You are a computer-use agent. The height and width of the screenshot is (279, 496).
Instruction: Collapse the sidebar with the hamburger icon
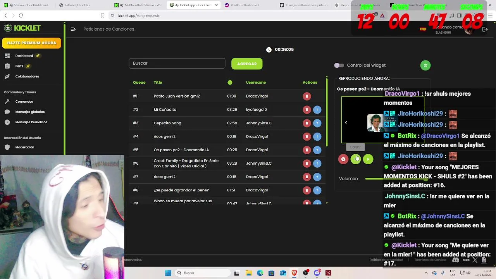point(73,29)
